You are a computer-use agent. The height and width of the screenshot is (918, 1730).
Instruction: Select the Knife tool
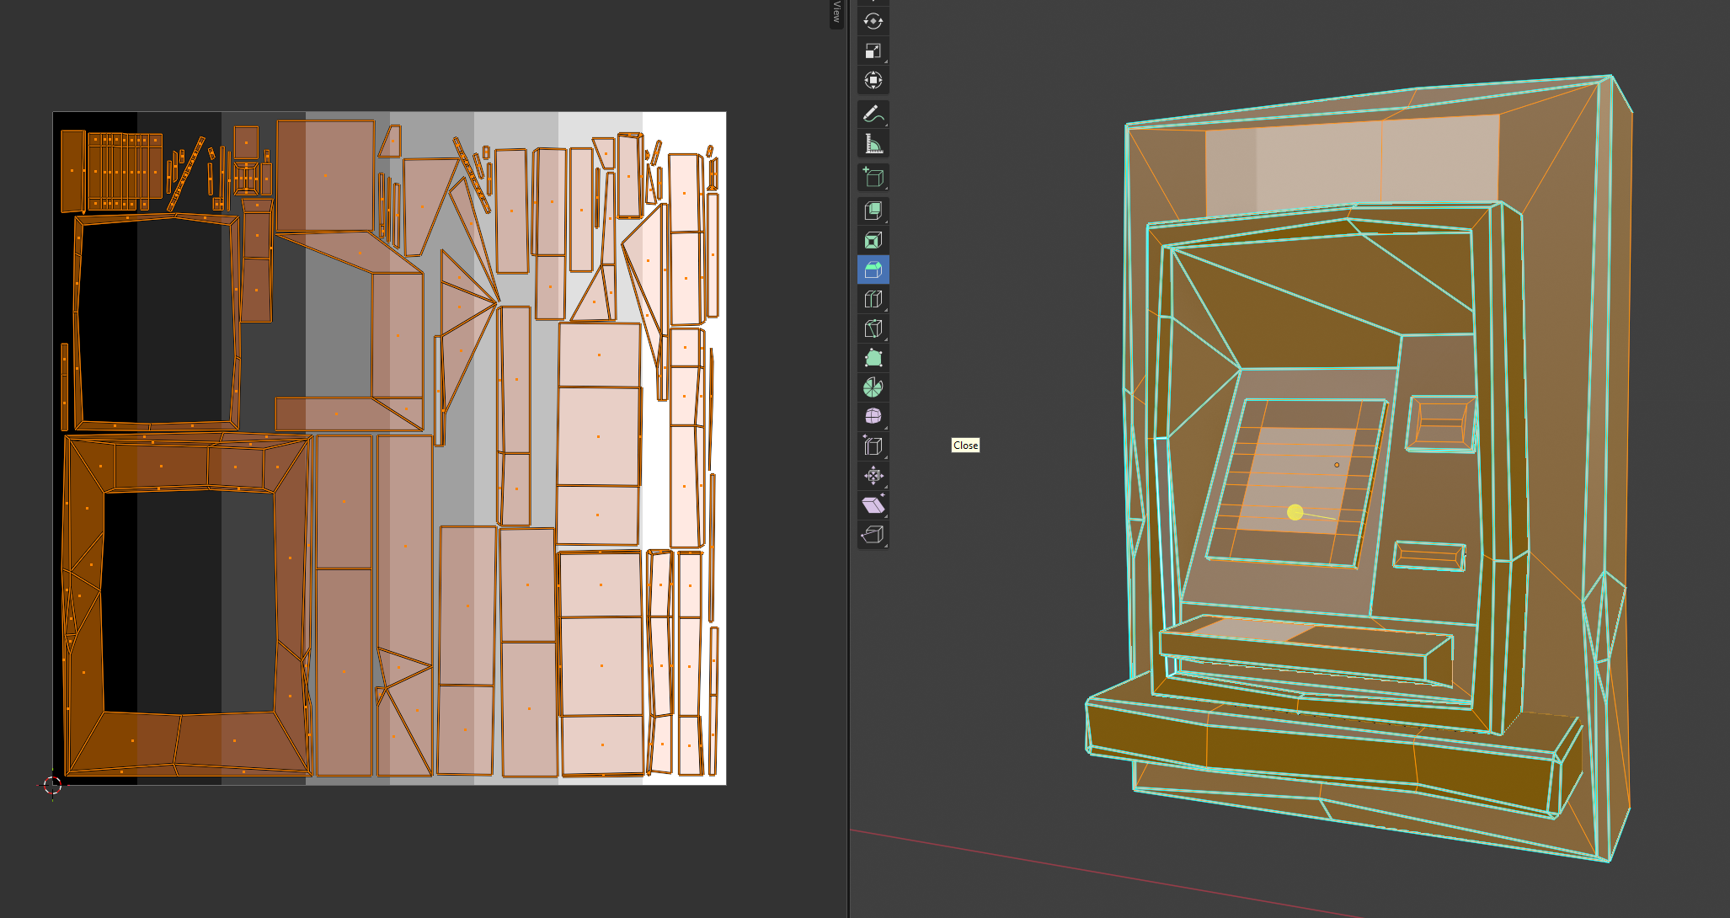pyautogui.click(x=873, y=328)
